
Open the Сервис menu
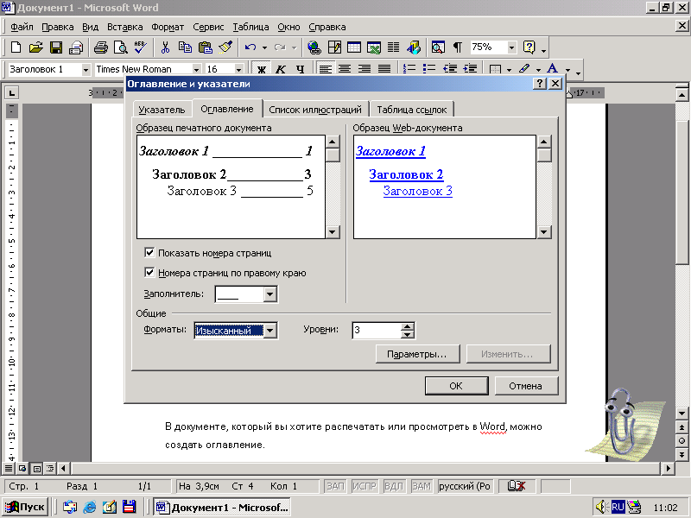(x=208, y=27)
